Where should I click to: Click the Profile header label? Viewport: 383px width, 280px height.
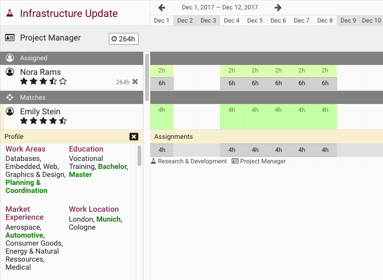point(14,136)
